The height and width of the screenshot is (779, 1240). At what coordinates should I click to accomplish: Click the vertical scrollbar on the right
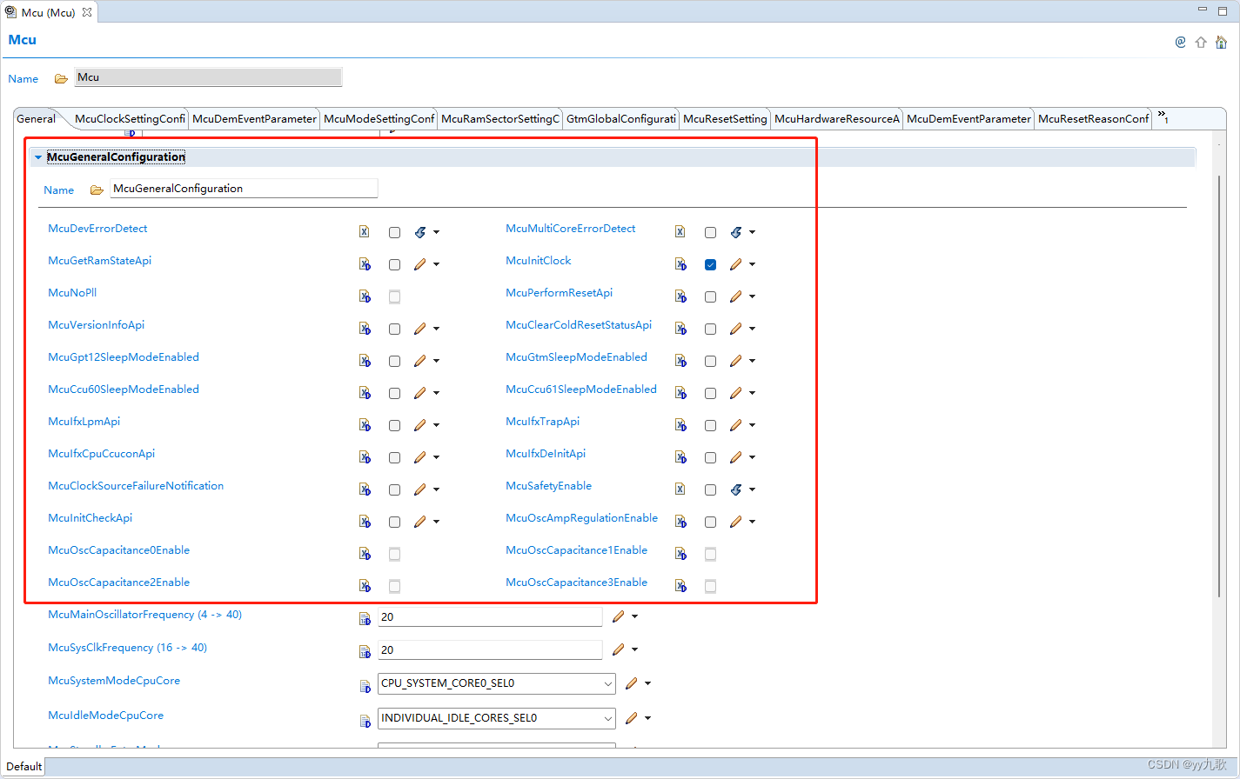pyautogui.click(x=1219, y=387)
